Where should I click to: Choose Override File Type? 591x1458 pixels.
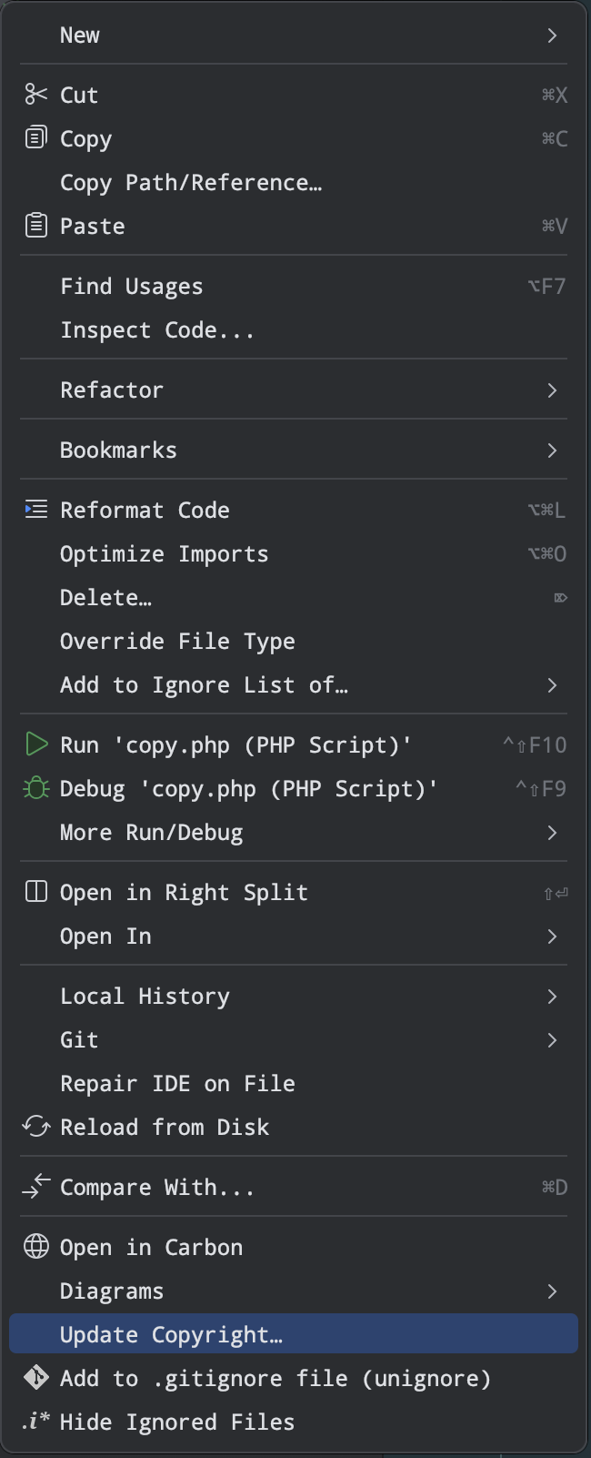[x=177, y=642]
